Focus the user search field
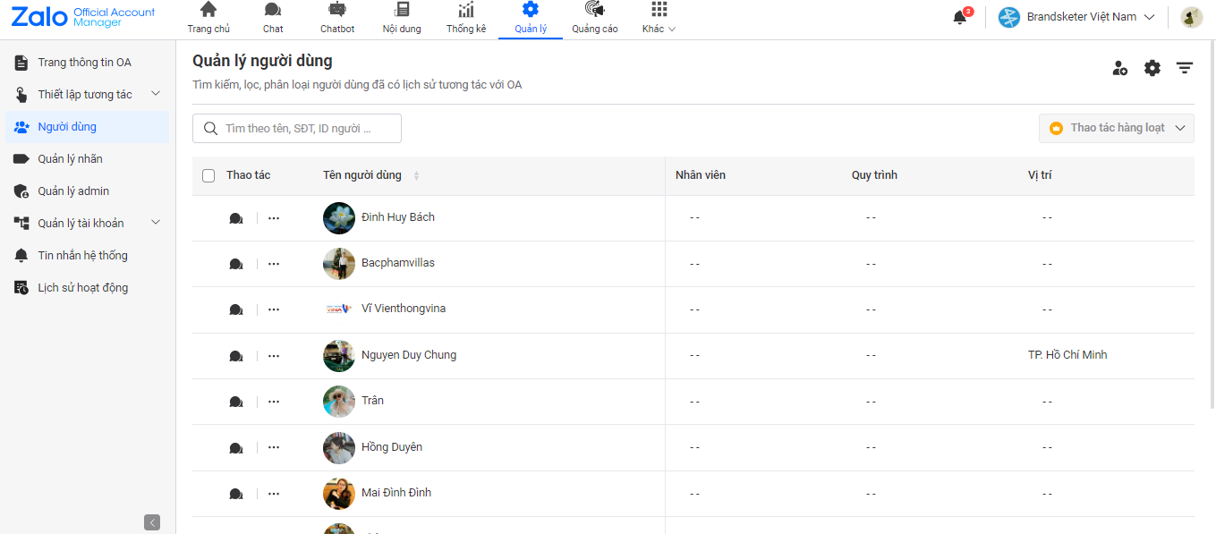 click(297, 128)
